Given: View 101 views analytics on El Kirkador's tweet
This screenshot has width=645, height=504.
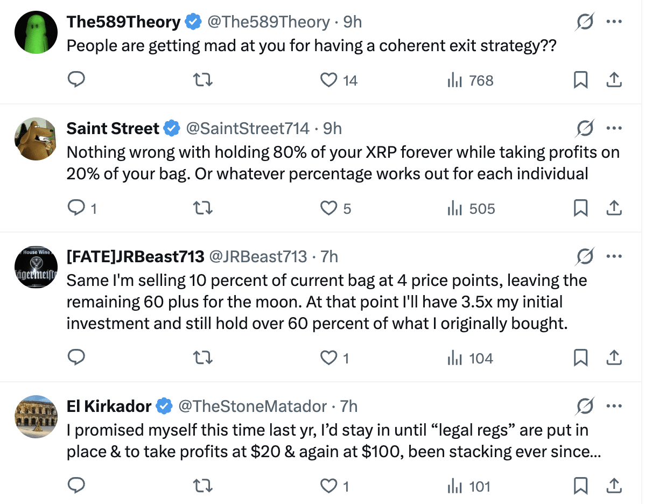Looking at the screenshot, I should pyautogui.click(x=469, y=486).
